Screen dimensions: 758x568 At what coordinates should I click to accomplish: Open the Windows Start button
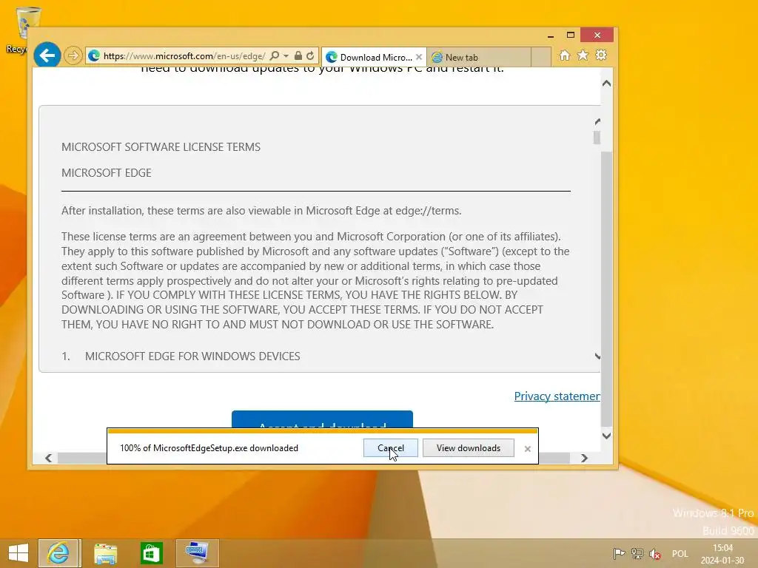coord(19,553)
